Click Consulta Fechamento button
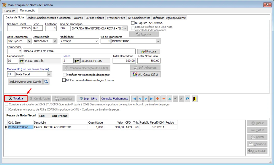Screen dimensions: 274x165 [115, 99]
